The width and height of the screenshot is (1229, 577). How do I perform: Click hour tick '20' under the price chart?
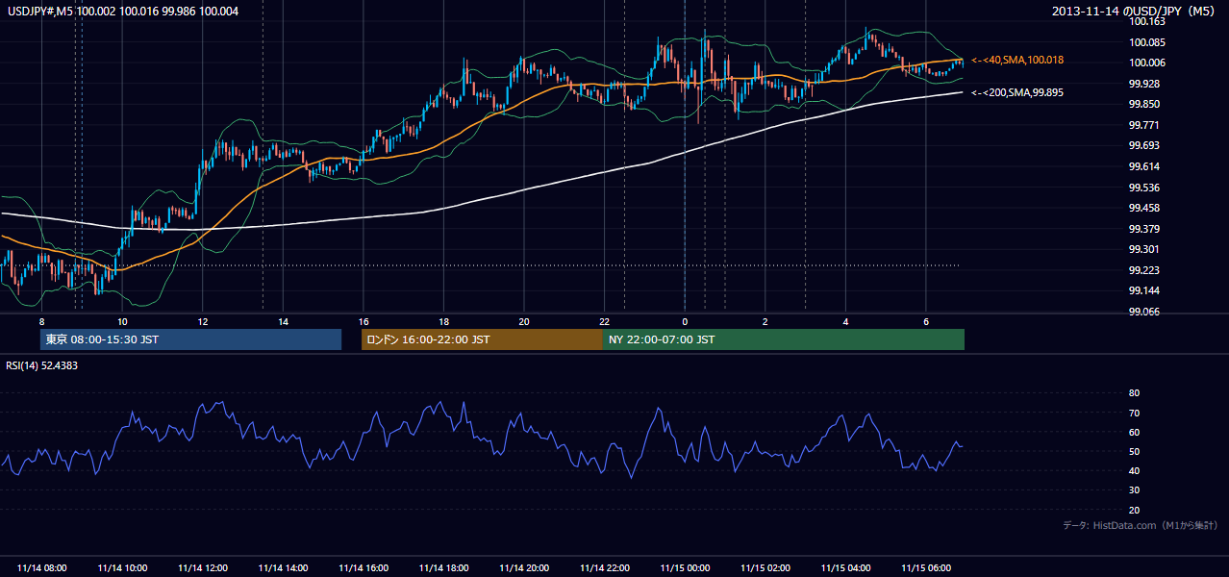[x=524, y=321]
